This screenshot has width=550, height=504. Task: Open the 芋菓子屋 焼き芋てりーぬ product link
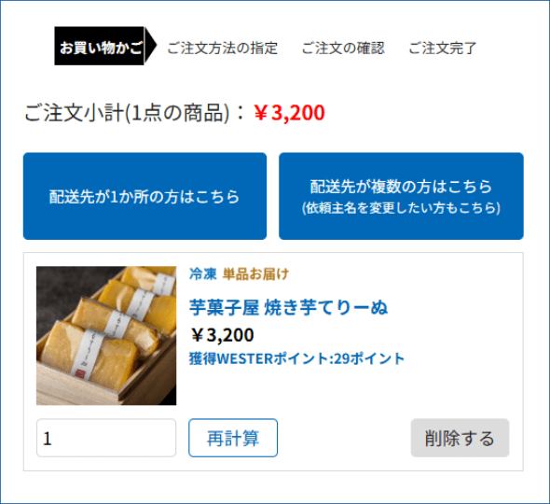pyautogui.click(x=288, y=307)
